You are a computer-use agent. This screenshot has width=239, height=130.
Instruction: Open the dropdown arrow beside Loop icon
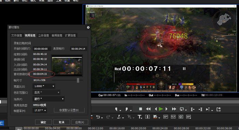click(x=186, y=110)
